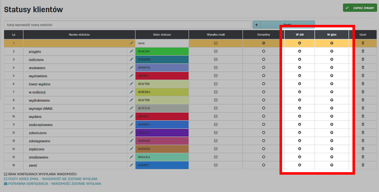Screen dimensions: 379x192
Task: Select wystawiono as the default status
Action: pos(263,76)
